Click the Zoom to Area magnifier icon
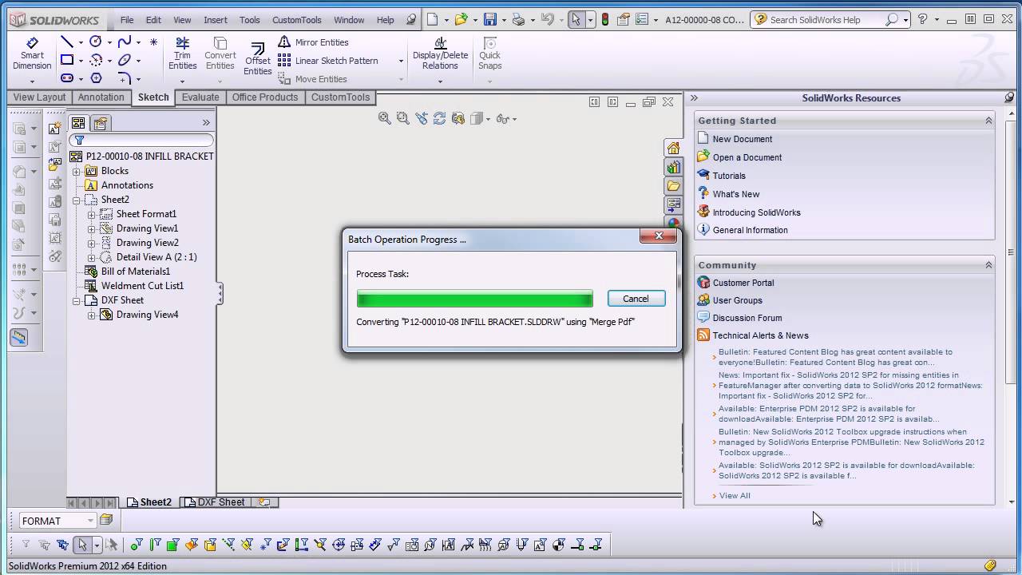 click(x=402, y=118)
